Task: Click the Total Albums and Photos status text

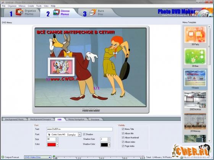Action: (159, 157)
